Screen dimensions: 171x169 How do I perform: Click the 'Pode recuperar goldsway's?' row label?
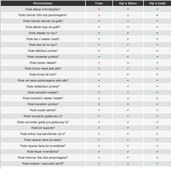(43, 116)
